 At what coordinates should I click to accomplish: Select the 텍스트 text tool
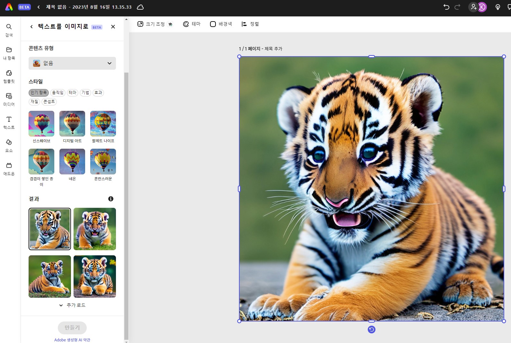coord(9,123)
